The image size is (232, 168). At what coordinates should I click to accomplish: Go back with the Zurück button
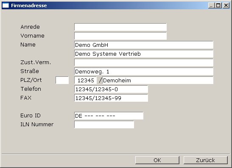206,160
